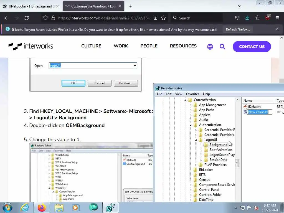This screenshot has width=284, height=213.
Task: Expand the App Management key
Action: coord(191,105)
